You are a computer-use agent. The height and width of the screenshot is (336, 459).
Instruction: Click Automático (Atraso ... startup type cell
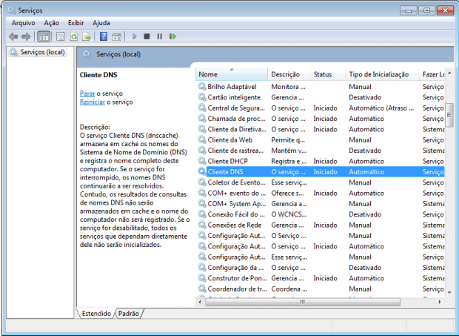381,108
